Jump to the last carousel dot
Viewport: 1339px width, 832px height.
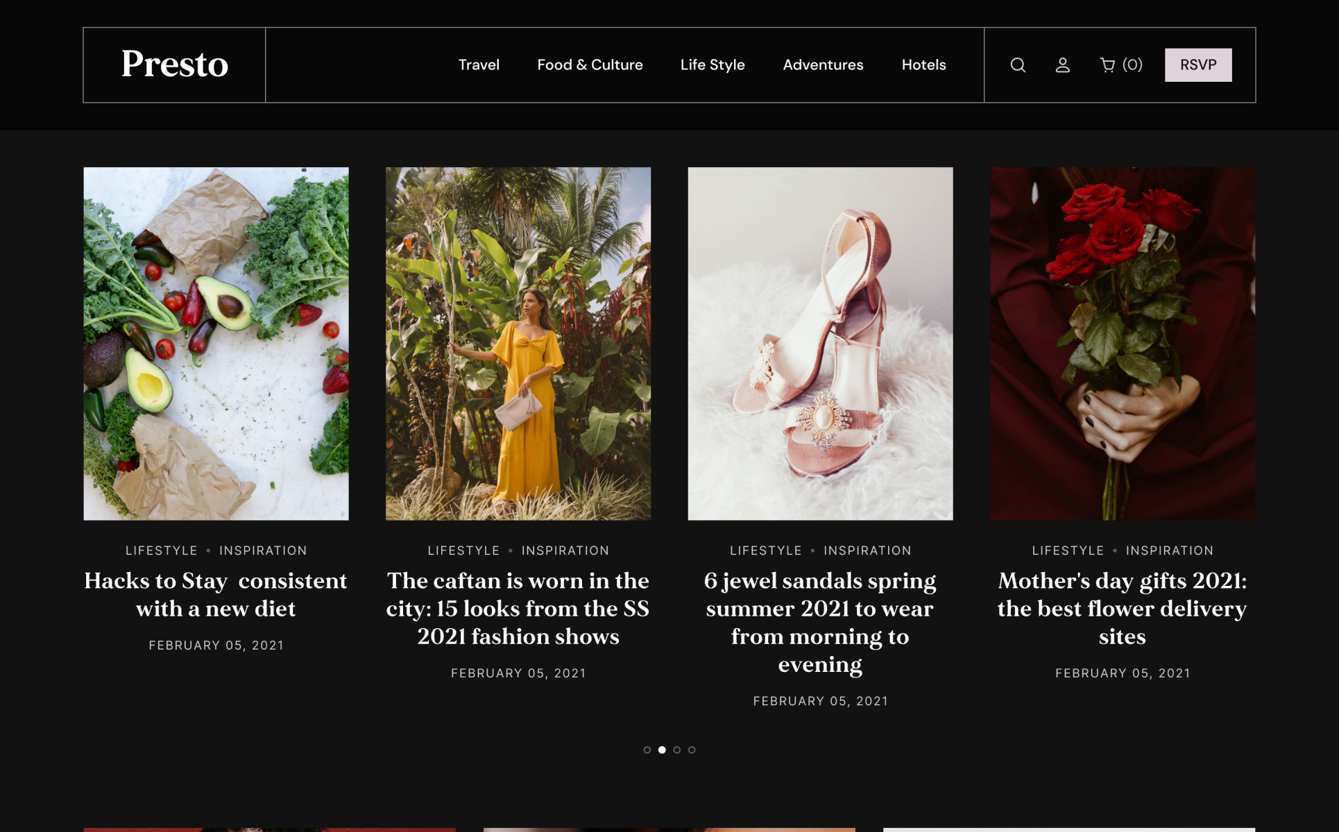tap(692, 749)
